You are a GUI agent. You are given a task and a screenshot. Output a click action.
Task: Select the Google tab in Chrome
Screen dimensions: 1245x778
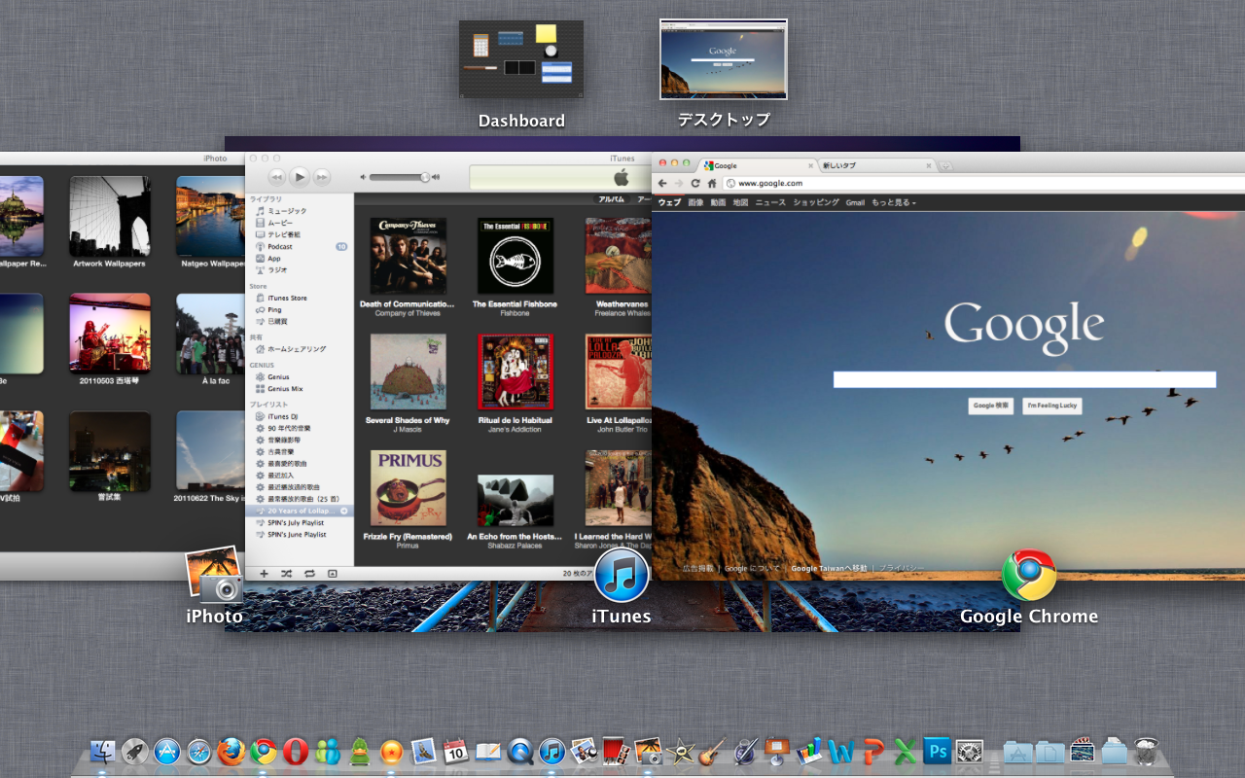(x=757, y=166)
